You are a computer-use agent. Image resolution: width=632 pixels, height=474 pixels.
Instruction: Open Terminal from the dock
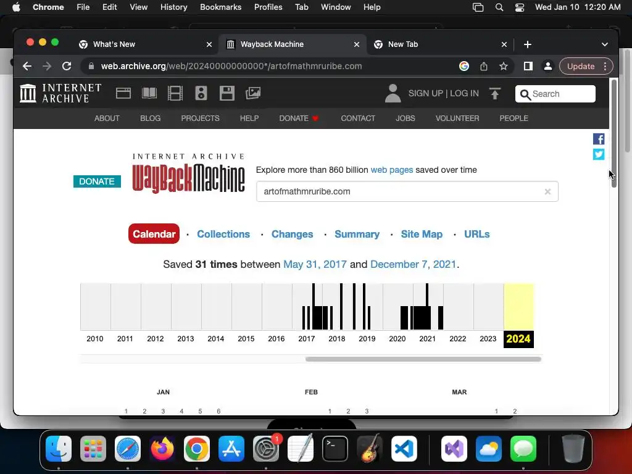click(335, 449)
